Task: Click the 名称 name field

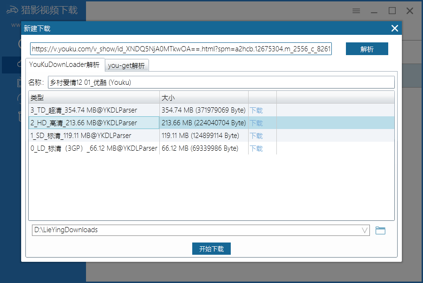Action: [x=221, y=82]
